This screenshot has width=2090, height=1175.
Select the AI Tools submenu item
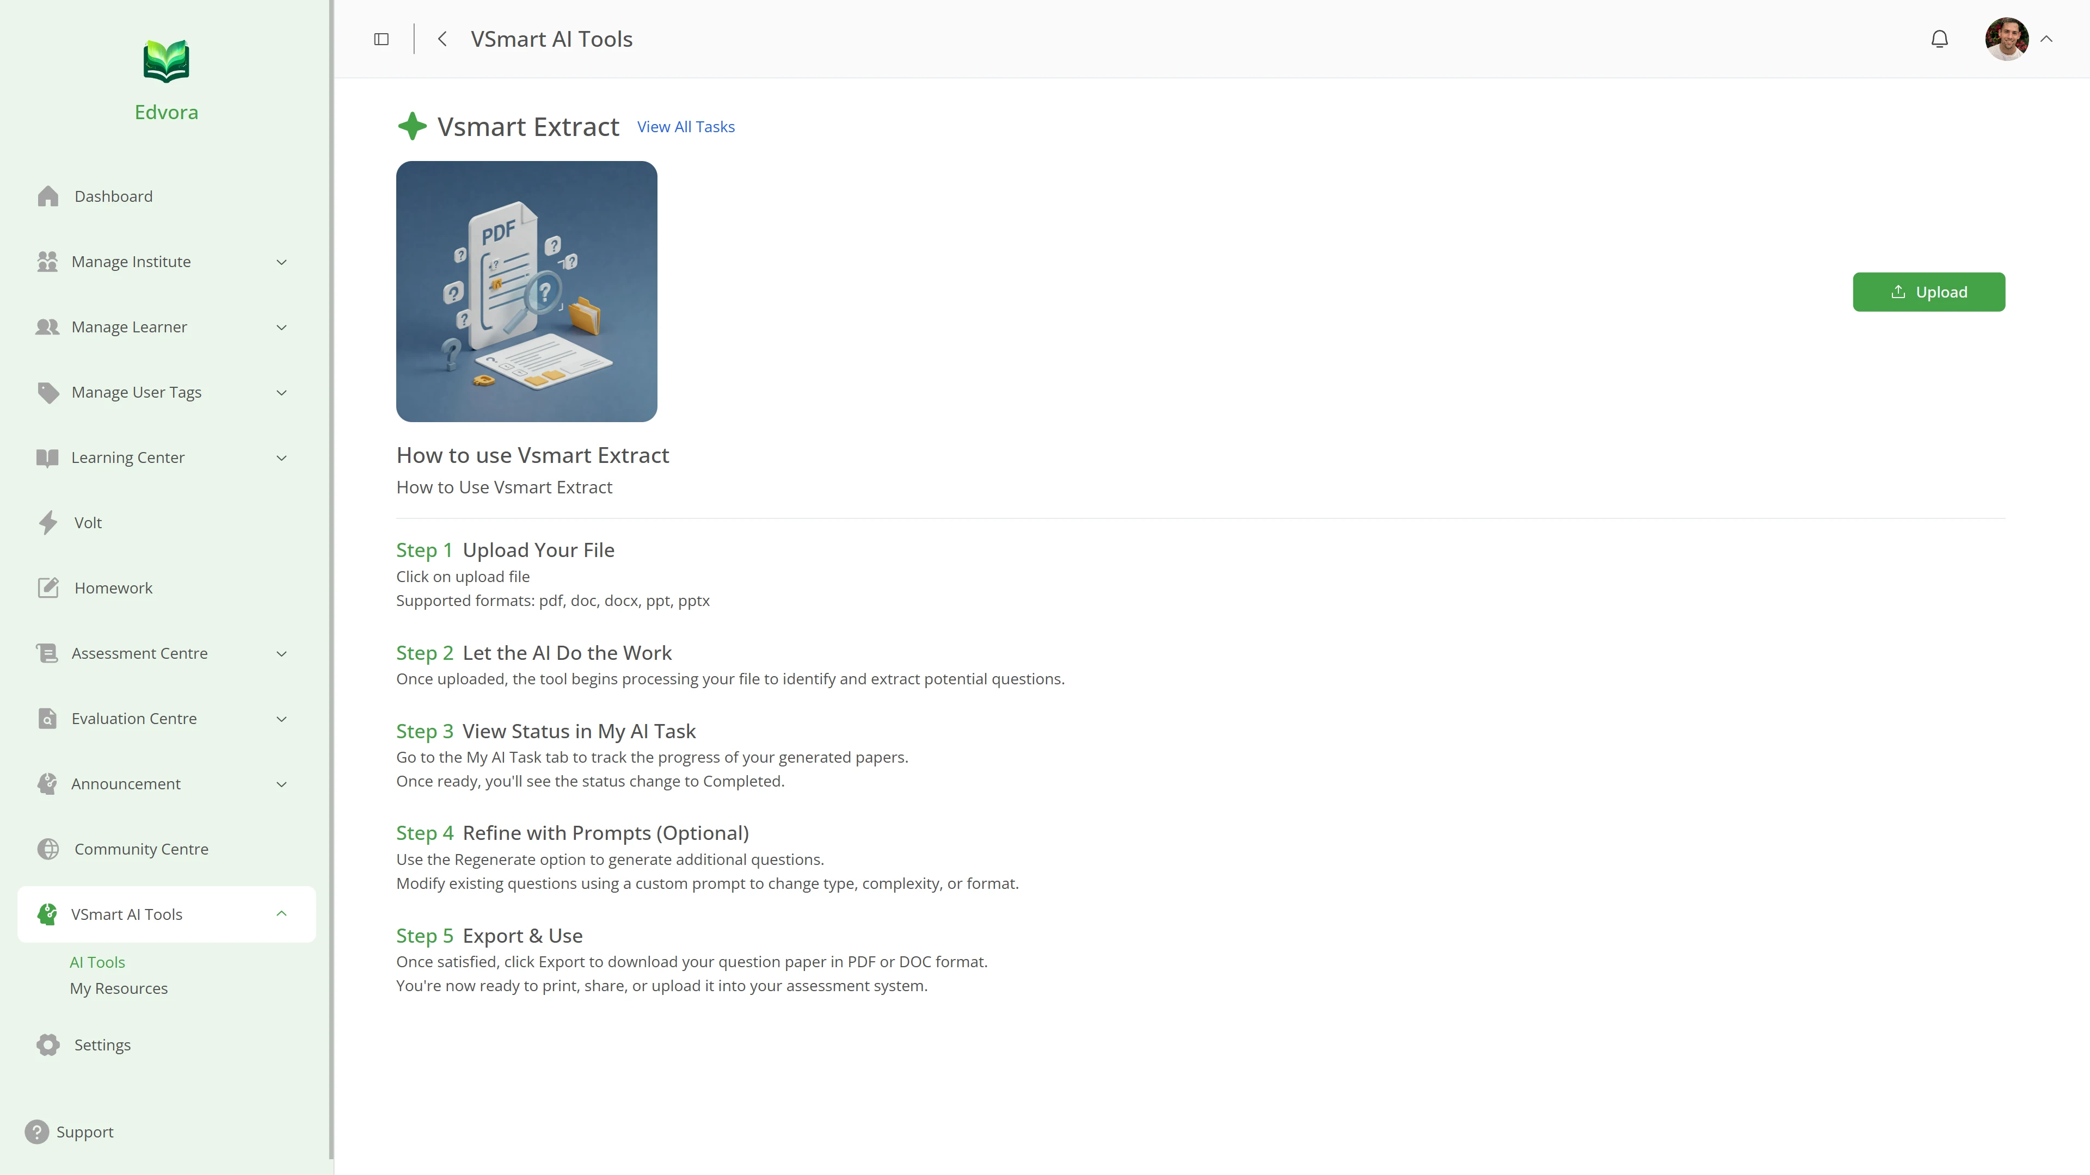coord(97,962)
